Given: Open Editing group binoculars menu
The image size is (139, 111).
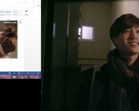Looking at the screenshot, I should click(26, 13).
